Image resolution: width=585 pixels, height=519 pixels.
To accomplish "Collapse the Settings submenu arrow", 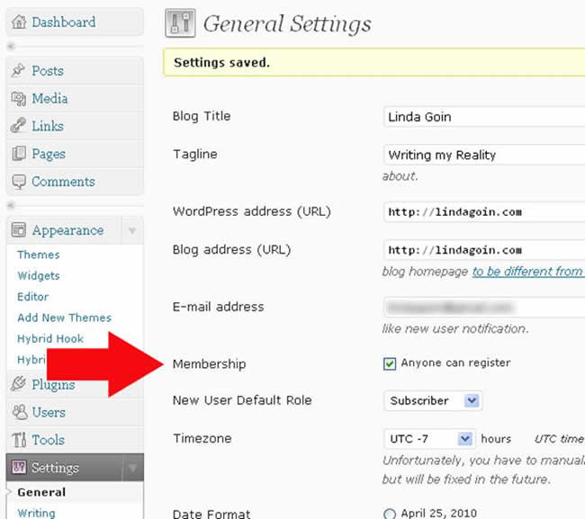I will tap(132, 468).
